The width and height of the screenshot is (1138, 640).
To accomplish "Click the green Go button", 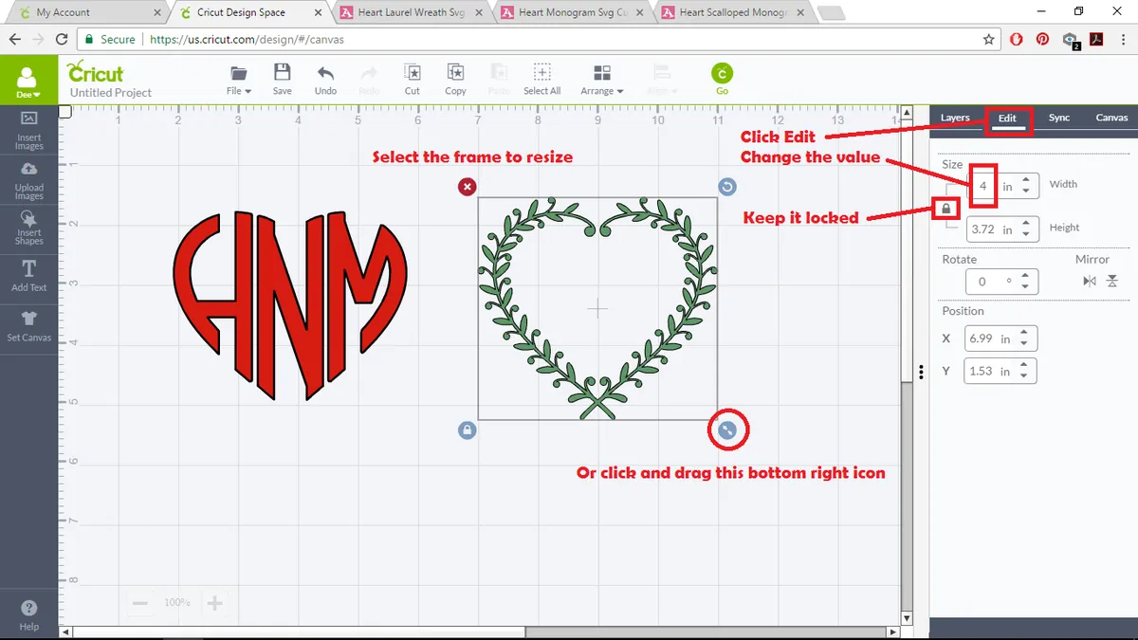I will [723, 80].
